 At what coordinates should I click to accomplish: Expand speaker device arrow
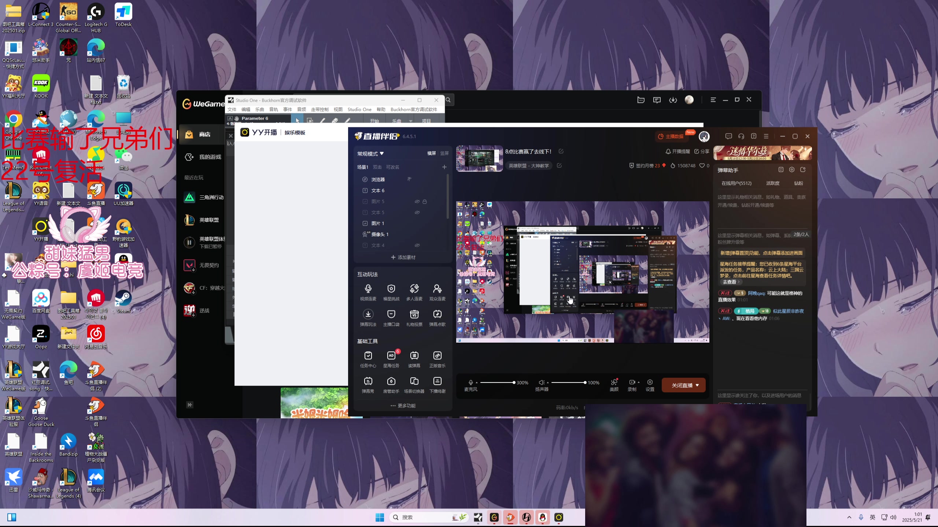point(548,382)
